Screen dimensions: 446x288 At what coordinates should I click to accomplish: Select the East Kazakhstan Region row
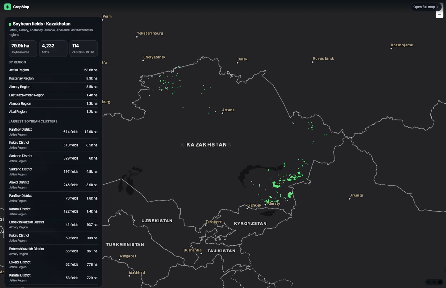[x=53, y=95]
